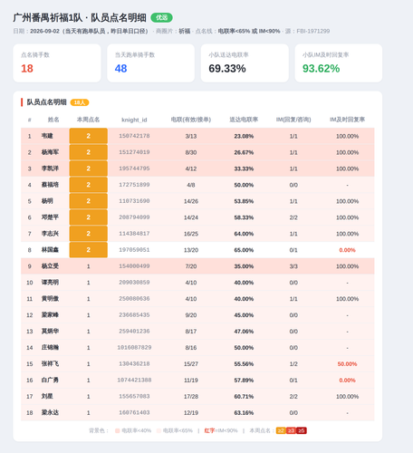Screen dimensions: 413x453
Task: Click the 8/30 call ratio cell
Action: coord(191,152)
